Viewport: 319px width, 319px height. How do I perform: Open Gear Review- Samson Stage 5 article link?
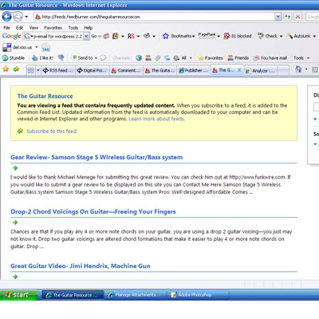96,157
